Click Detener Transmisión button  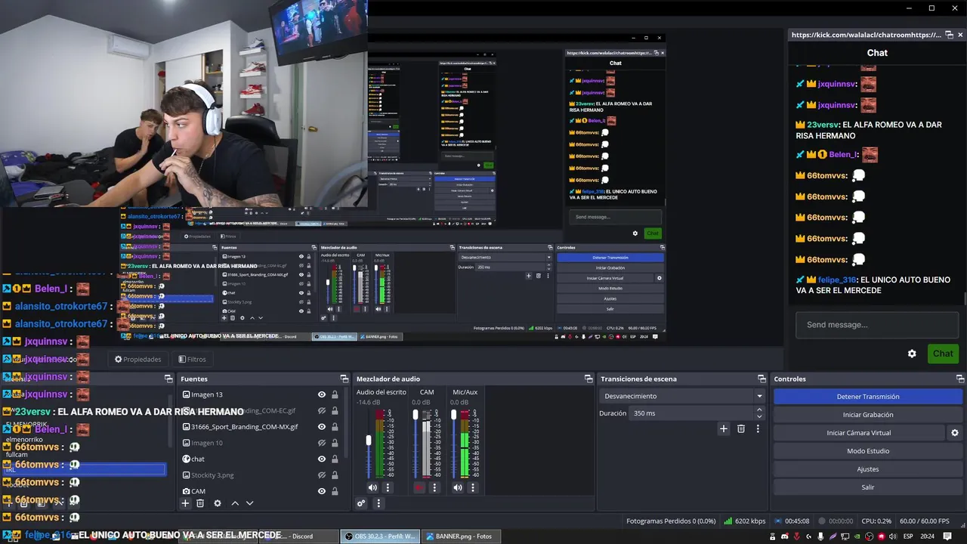pos(868,397)
